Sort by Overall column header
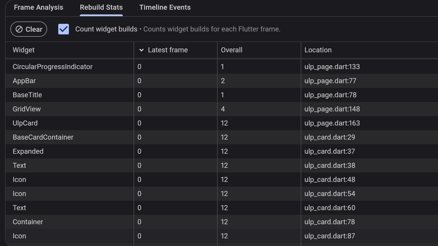 click(232, 50)
